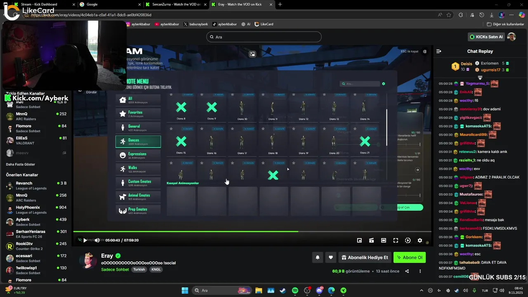The width and height of the screenshot is (528, 297).
Task: Favorite Dans 15 star icon
Action: [x=171, y=128]
